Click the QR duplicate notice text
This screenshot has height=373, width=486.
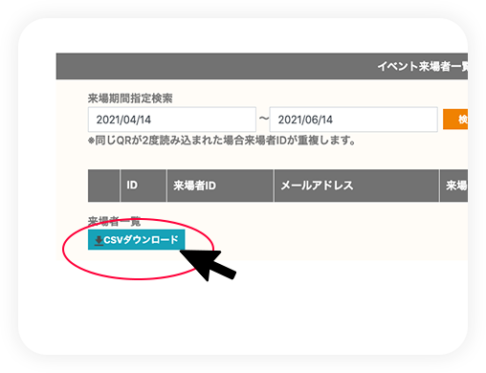coord(222,141)
